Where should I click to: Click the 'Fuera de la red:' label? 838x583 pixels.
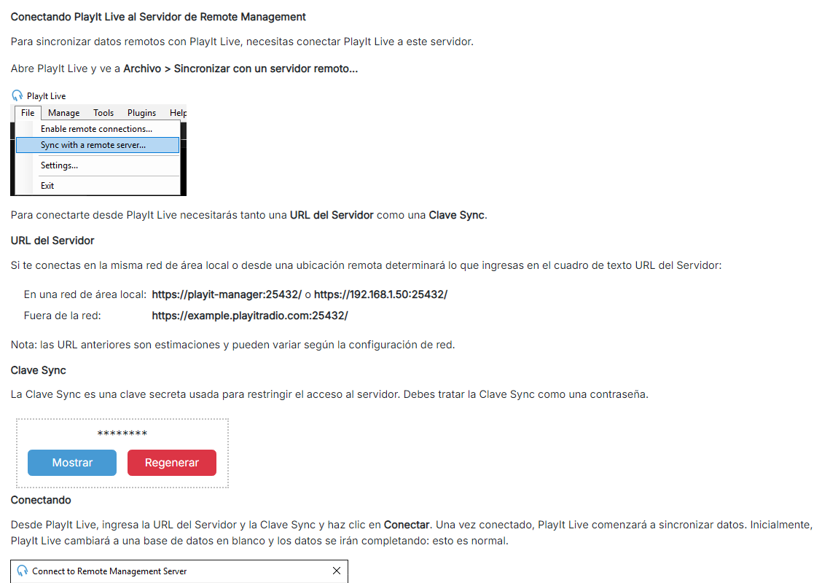tap(62, 316)
